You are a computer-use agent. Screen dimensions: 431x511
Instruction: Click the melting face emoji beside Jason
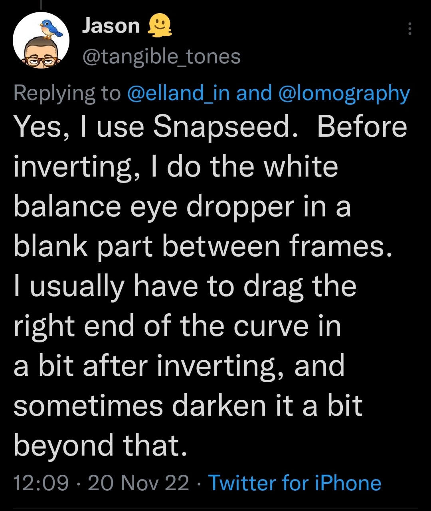coord(159,27)
